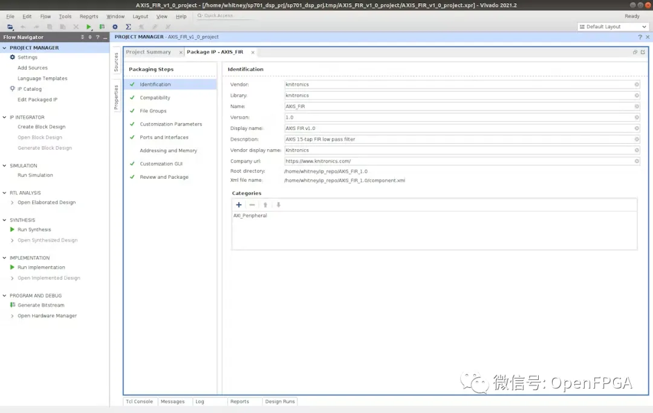
Task: Minimize the Flow Navigator panel
Action: point(105,37)
